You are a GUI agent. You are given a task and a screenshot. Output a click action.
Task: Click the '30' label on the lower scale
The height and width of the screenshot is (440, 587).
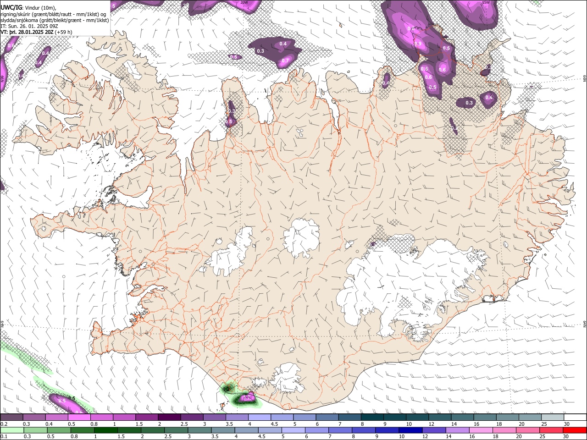(566, 436)
